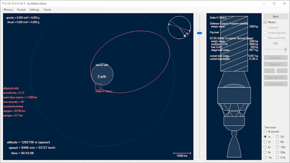
Task: Open the Charts menu
Action: 47,10
